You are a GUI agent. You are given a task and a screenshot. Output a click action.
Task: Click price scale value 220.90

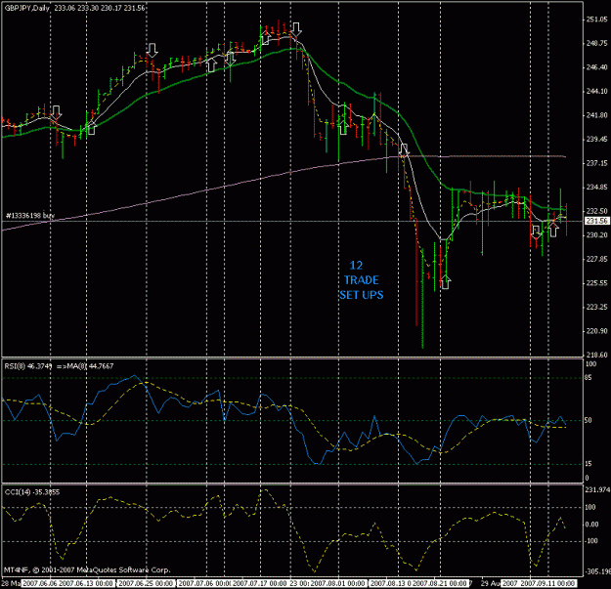point(596,331)
